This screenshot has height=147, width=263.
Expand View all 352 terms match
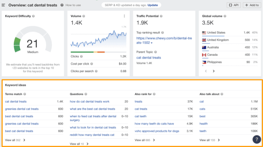click(x=15, y=140)
